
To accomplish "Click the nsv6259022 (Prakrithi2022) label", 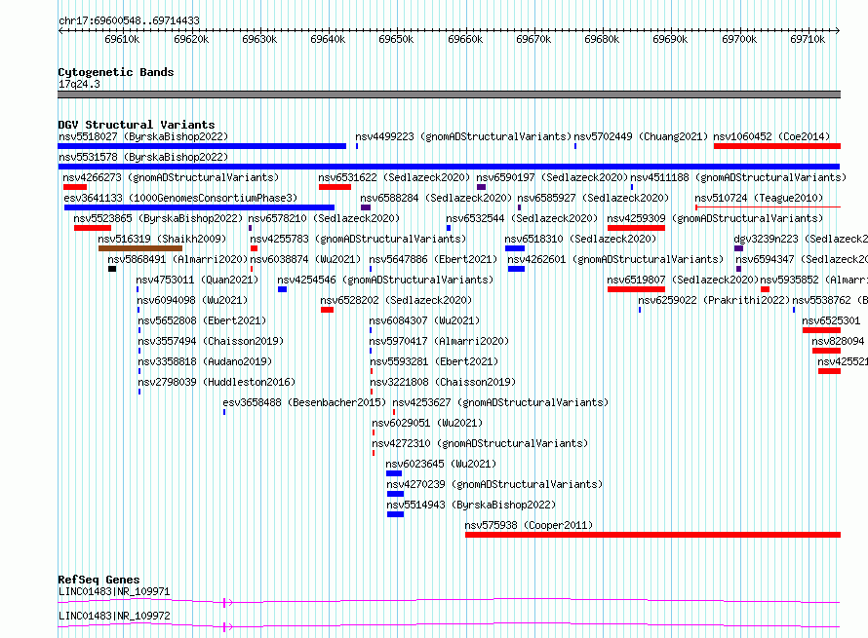I will (x=714, y=300).
